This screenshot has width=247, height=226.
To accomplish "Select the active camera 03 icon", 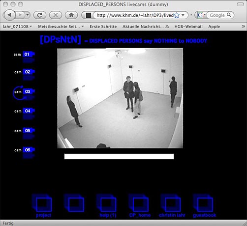I will pyautogui.click(x=29, y=91).
